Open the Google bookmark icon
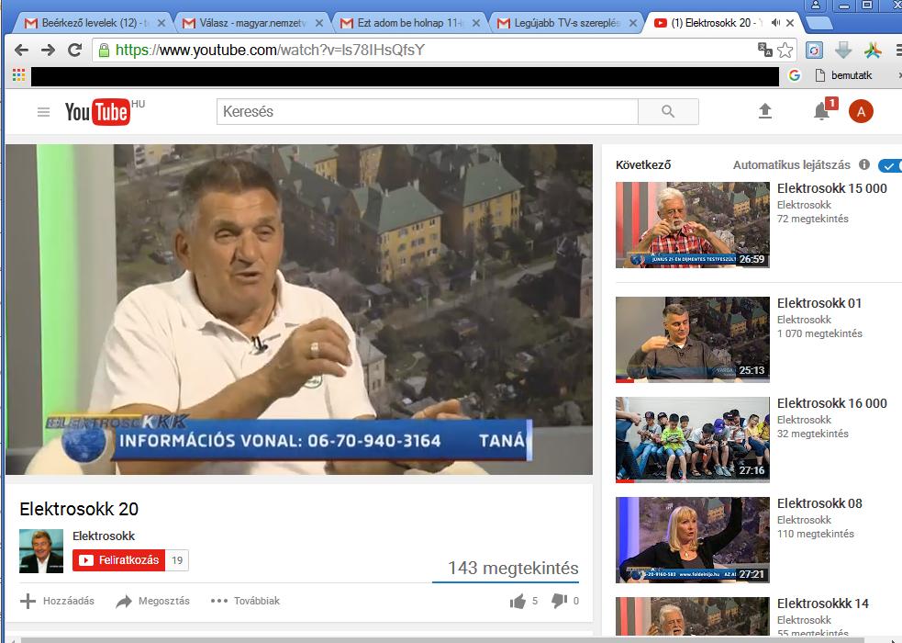The width and height of the screenshot is (902, 643). (795, 74)
